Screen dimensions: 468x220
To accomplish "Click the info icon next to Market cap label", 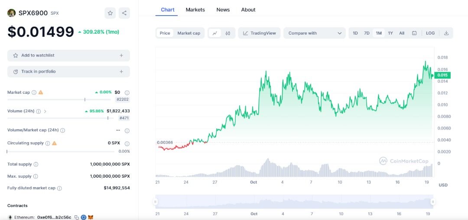I will point(34,92).
